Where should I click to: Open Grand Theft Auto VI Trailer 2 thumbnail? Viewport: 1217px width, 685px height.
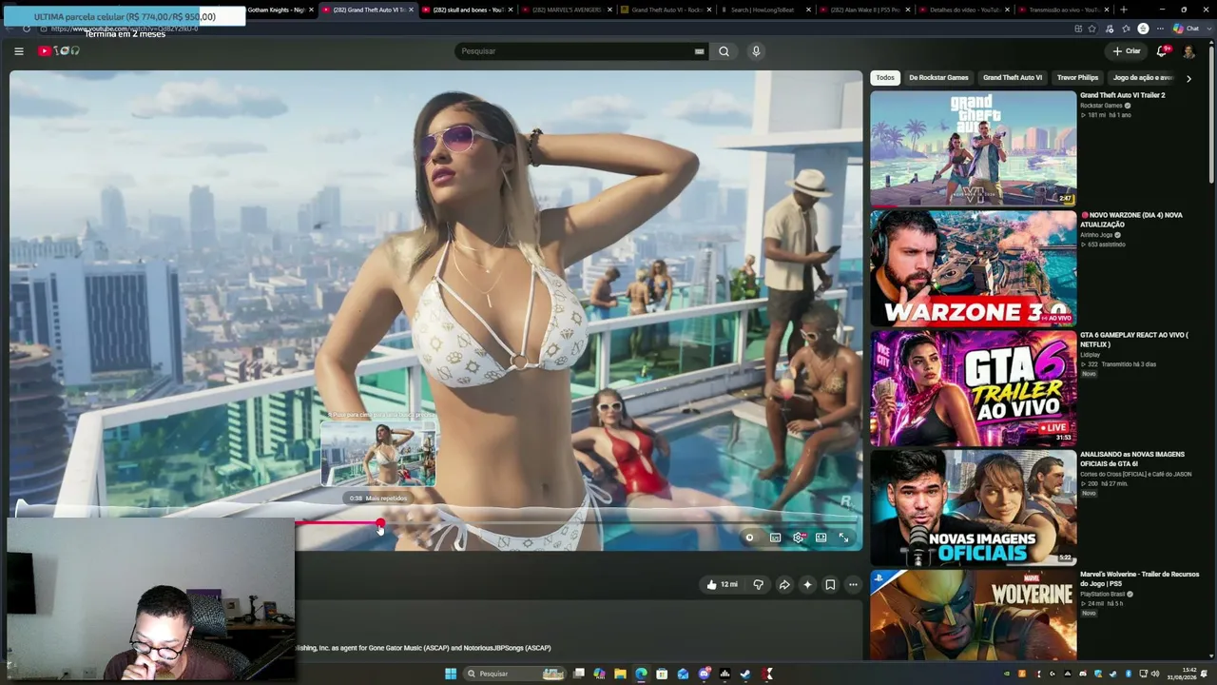(x=974, y=148)
